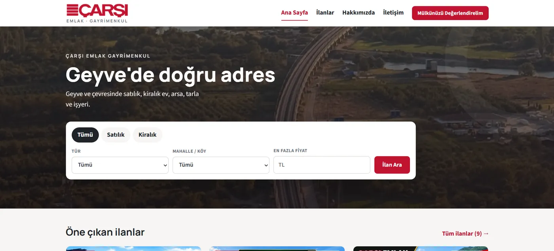Viewport: 554px width, 251px height.
Task: Click the İlan Ara search button
Action: coord(392,165)
